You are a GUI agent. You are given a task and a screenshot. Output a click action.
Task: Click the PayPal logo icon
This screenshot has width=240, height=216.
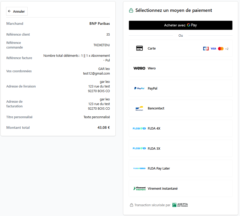(139, 88)
